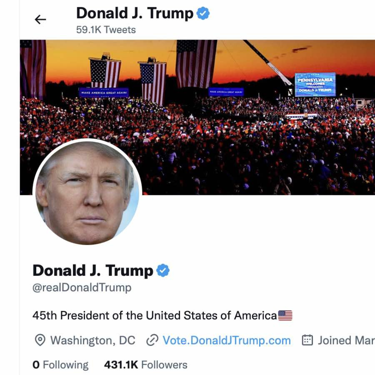Click the Donald J. Trump header title
Screen dimensions: 375x375
pos(135,13)
